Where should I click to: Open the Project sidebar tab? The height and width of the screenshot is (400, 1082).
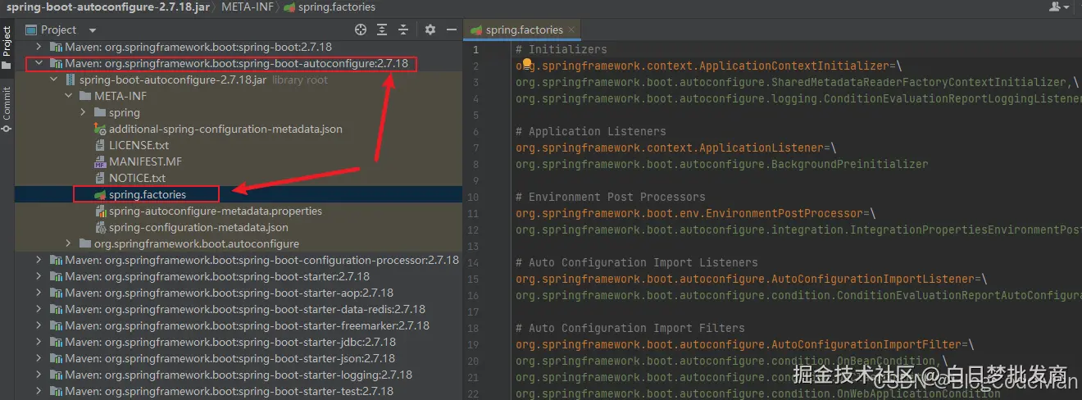[7, 48]
